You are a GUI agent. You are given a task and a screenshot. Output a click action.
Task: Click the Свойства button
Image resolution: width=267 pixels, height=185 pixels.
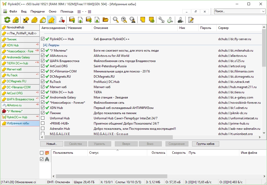click(75, 144)
